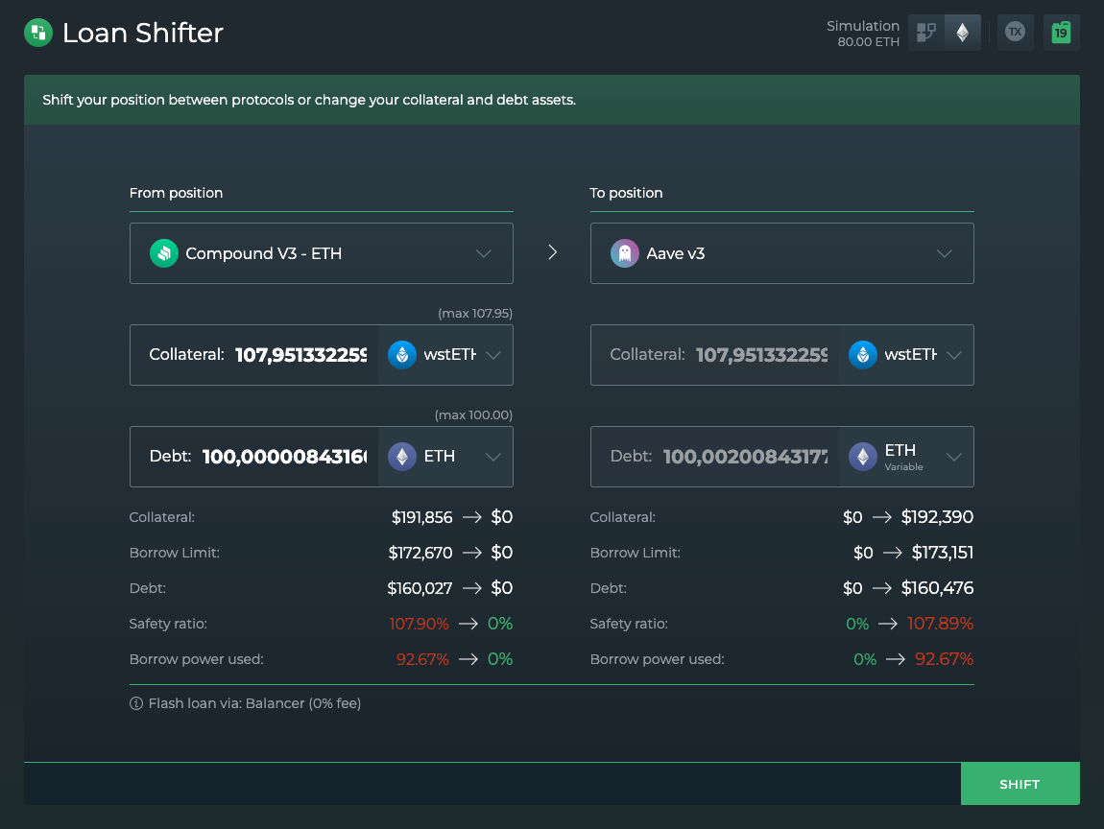This screenshot has width=1104, height=829.
Task: Click the To collateral value $192,390
Action: [x=937, y=517]
